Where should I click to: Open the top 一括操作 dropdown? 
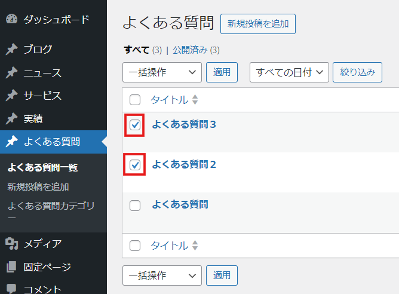pyautogui.click(x=162, y=72)
